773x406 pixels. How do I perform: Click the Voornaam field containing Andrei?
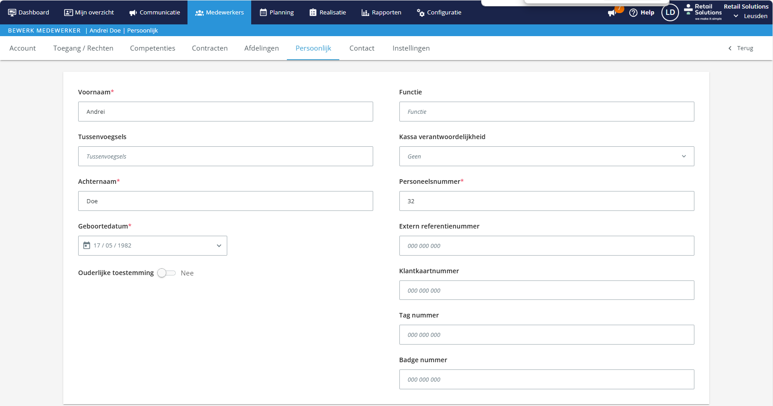[x=225, y=112]
